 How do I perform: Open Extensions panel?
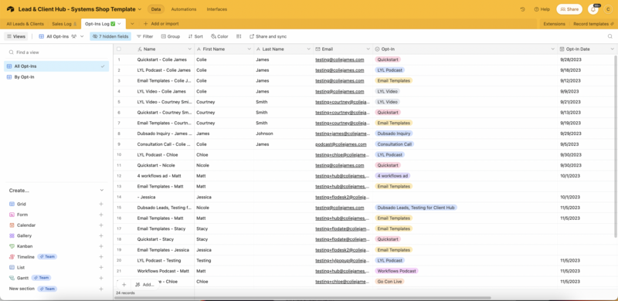pos(554,24)
